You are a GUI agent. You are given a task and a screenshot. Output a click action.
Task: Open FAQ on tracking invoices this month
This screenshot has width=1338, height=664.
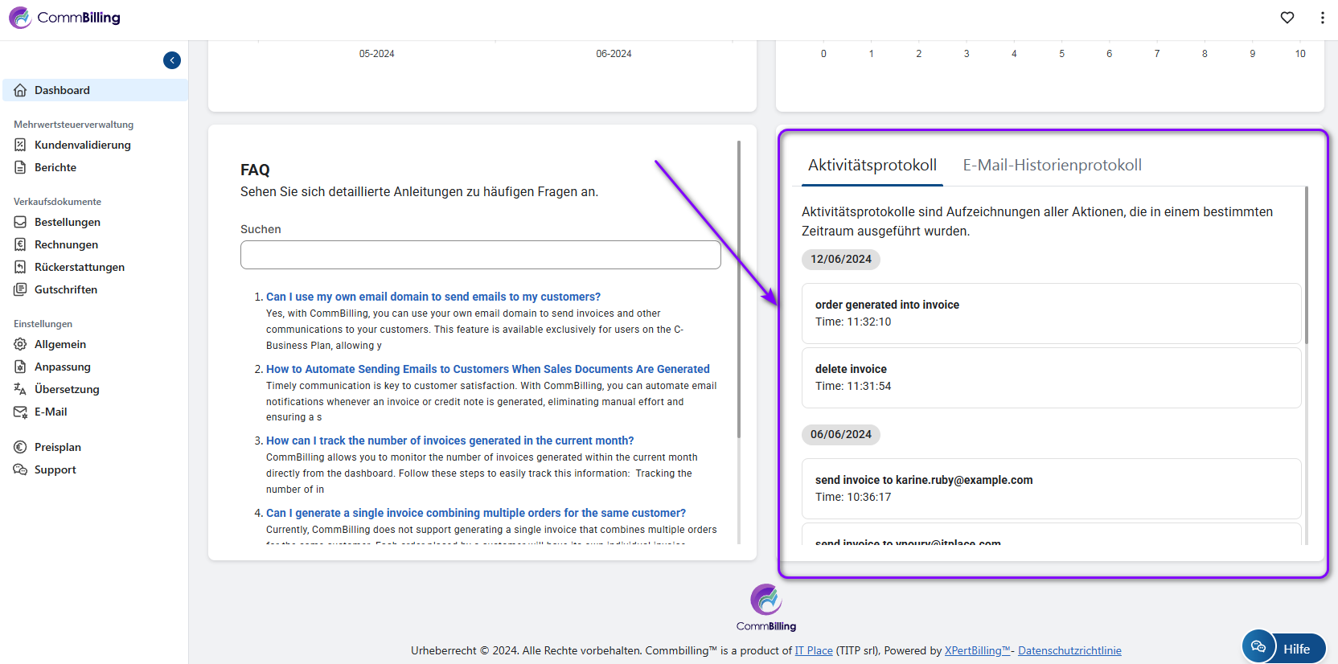point(449,441)
